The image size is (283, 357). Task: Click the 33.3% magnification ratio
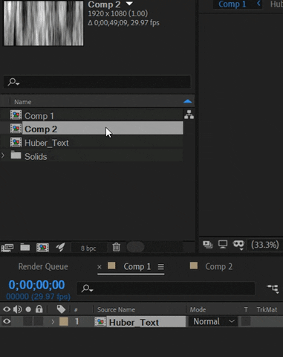[265, 245]
